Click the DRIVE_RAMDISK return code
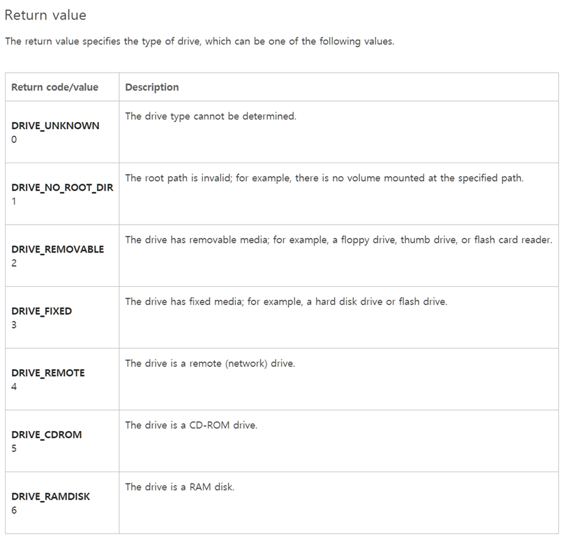The width and height of the screenshot is (572, 542). pos(51,497)
